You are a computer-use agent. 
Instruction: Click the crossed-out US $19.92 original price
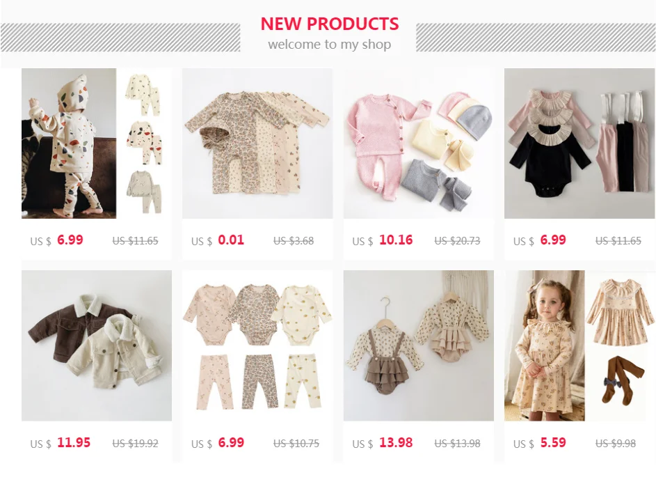135,444
